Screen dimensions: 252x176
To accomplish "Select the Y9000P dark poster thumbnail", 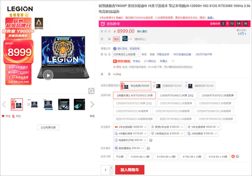I will (64, 104).
